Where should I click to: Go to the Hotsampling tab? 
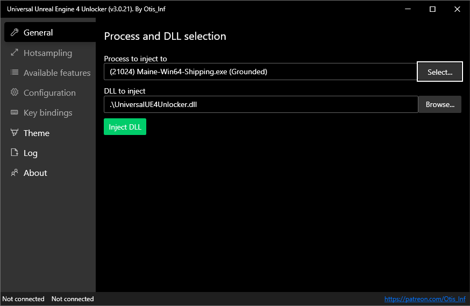48,53
